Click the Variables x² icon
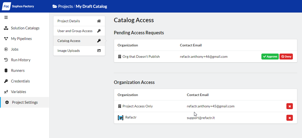 coord(6,92)
